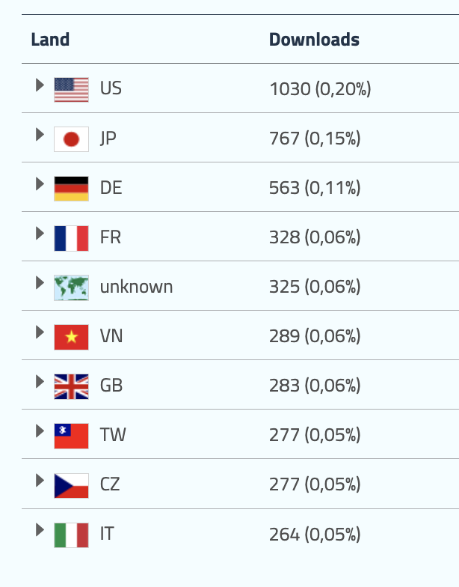The height and width of the screenshot is (587, 459).
Task: Click the Italian flag icon
Action: point(71,535)
